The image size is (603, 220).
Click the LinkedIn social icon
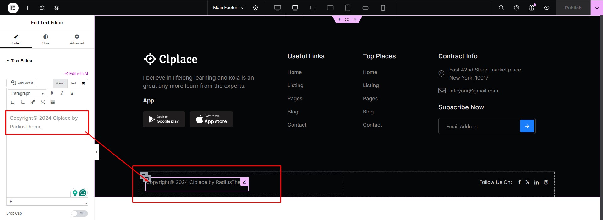click(x=537, y=182)
